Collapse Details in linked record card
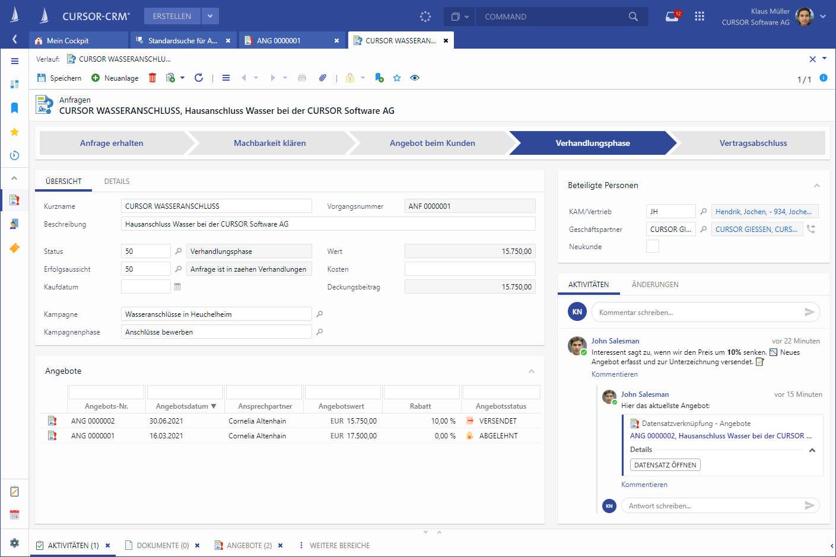Screen dimensions: 836x557 point(812,450)
